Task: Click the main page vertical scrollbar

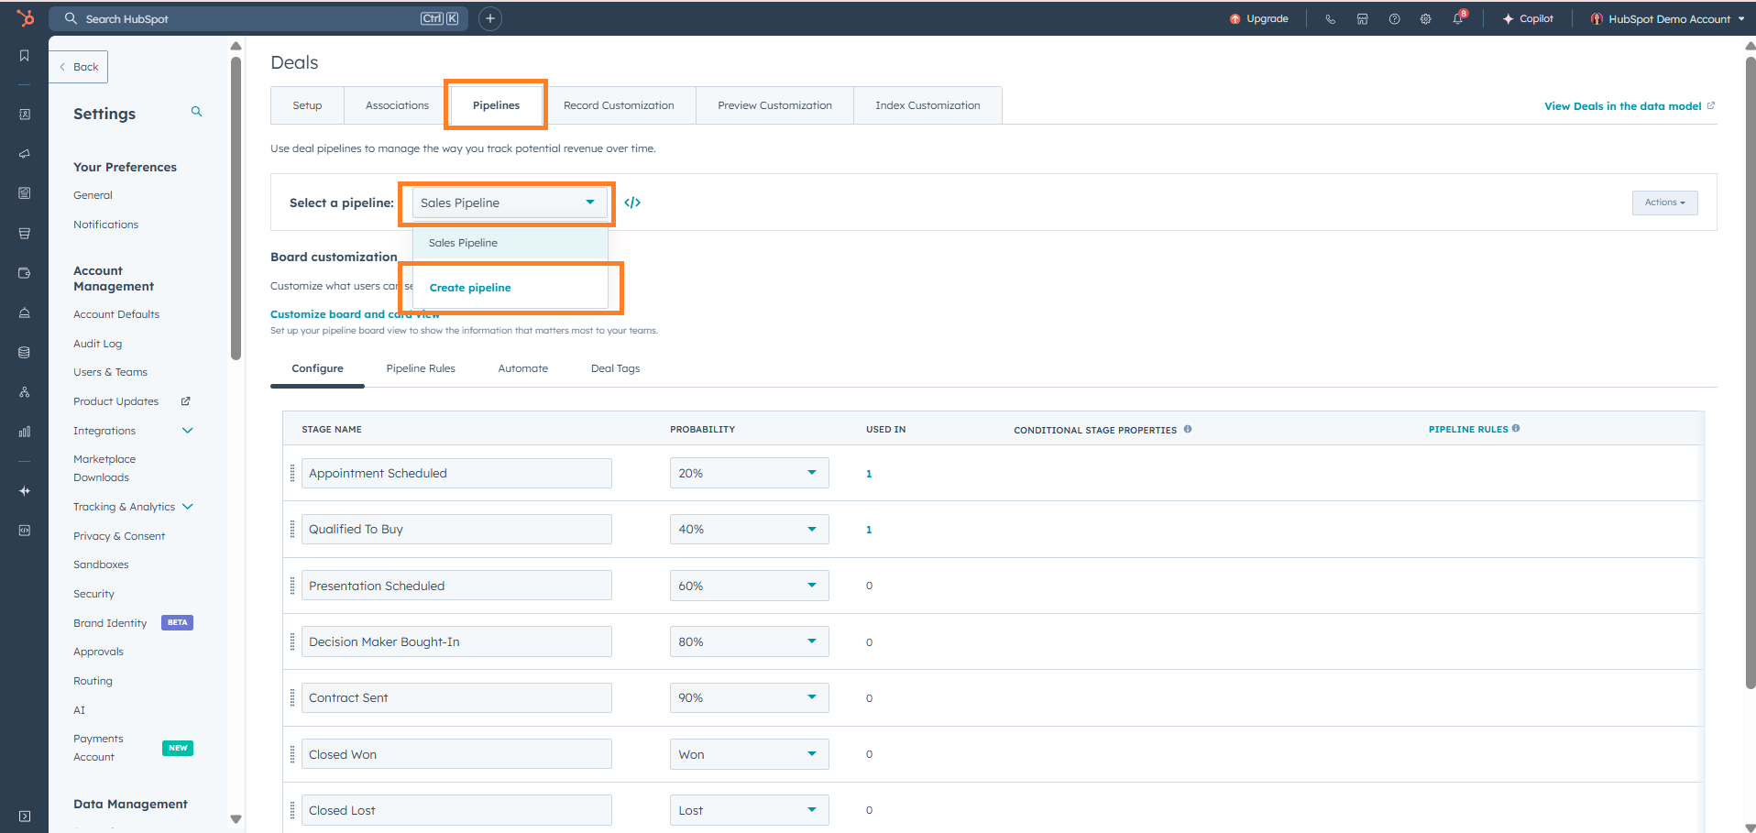Action: [1750, 373]
